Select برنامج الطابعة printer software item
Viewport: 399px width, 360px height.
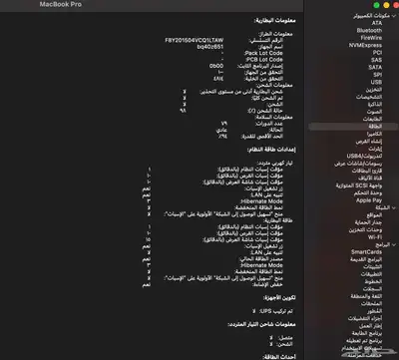pos(367,333)
